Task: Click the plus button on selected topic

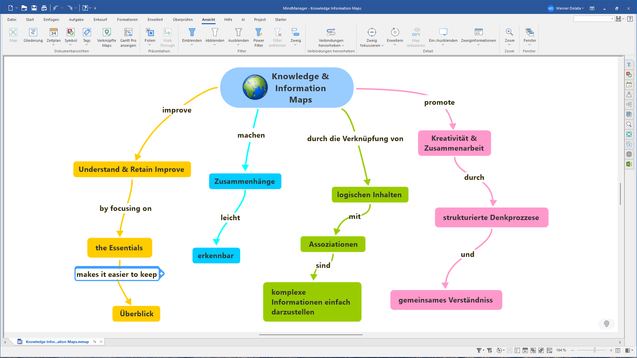Action: coord(162,274)
